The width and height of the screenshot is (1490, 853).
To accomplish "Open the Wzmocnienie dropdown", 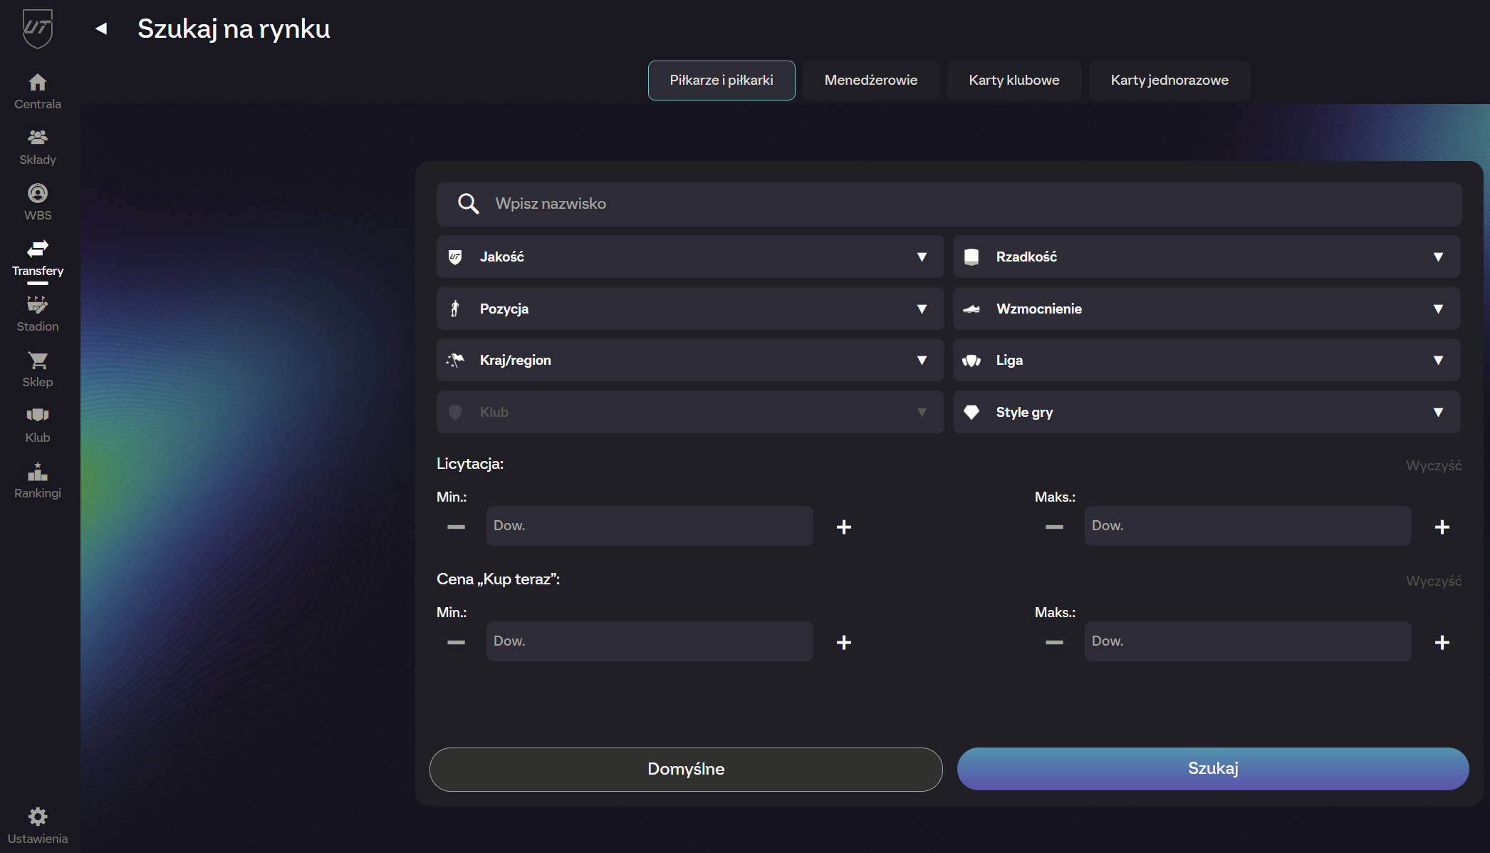I will click(x=1207, y=309).
